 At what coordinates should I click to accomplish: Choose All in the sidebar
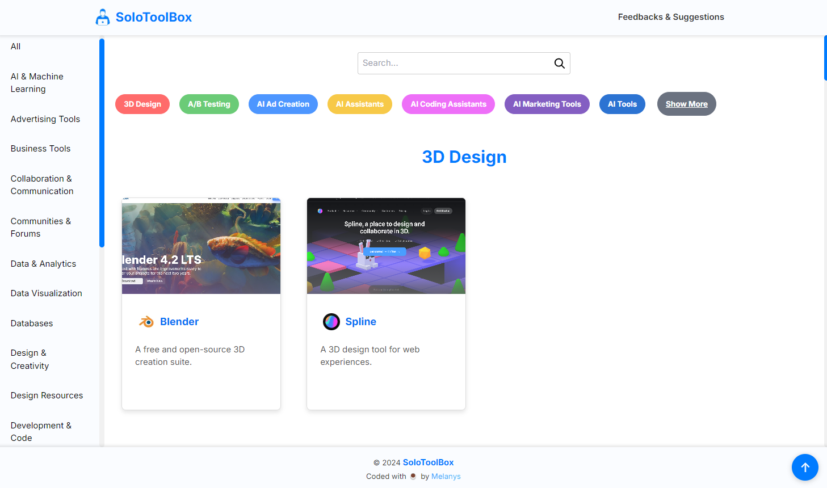click(16, 47)
